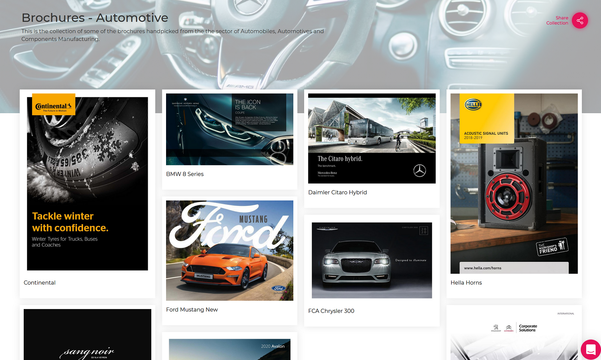Viewport: 601px width, 360px height.
Task: Open the Peugeot Citroën Corporate Solutions brochure
Action: (x=514, y=334)
